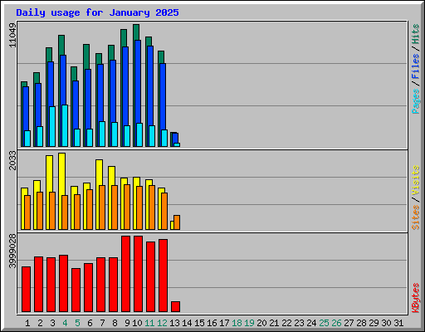
Task: Click day 31 on the x-axis
Action: coord(398,323)
